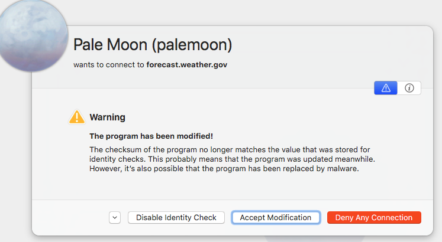Switch to the info (i) tab
442x242 pixels.
tap(409, 88)
